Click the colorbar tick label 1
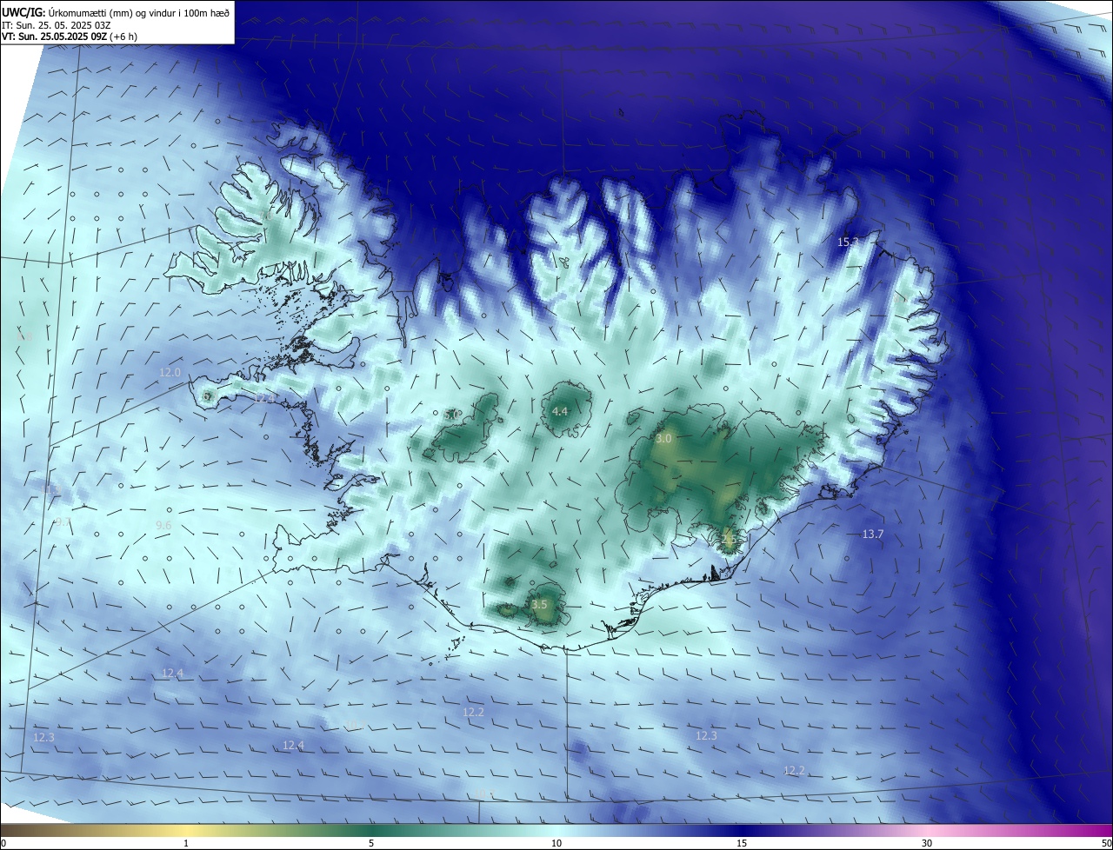Screen dimensions: 1113x850 [x=186, y=843]
